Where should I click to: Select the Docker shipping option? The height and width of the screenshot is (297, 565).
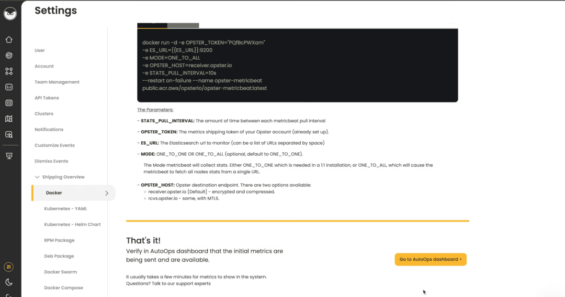pos(74,193)
